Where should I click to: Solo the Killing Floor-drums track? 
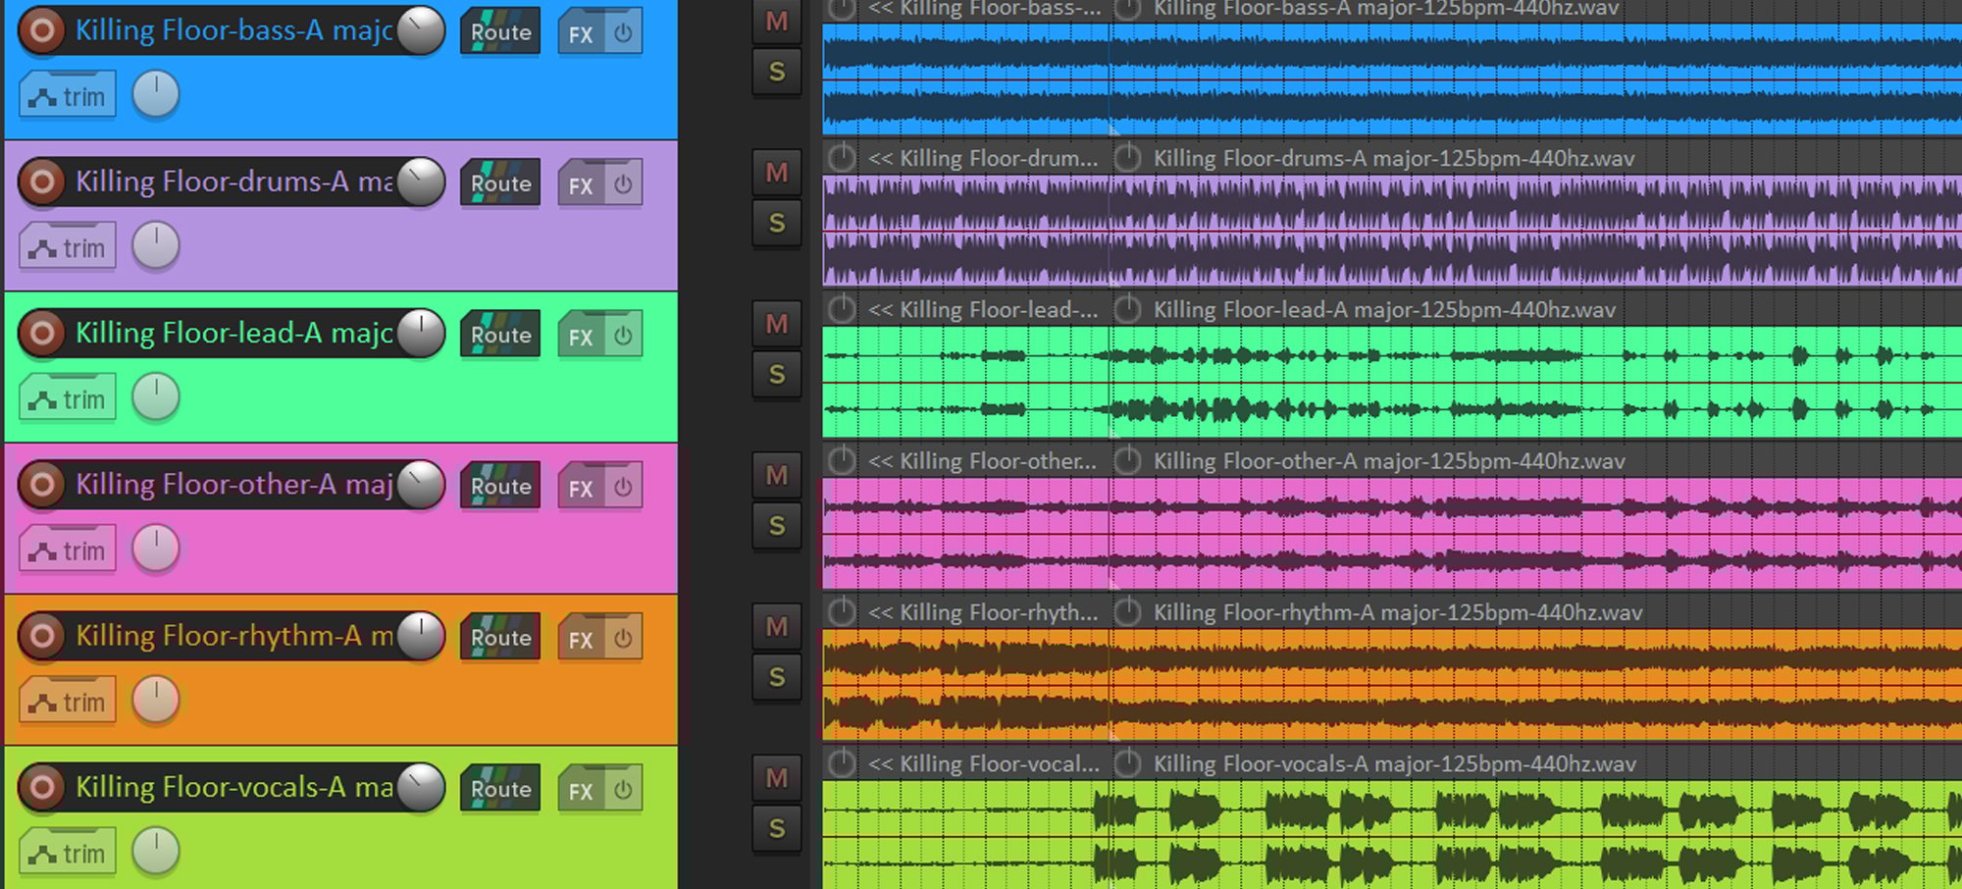(x=777, y=224)
